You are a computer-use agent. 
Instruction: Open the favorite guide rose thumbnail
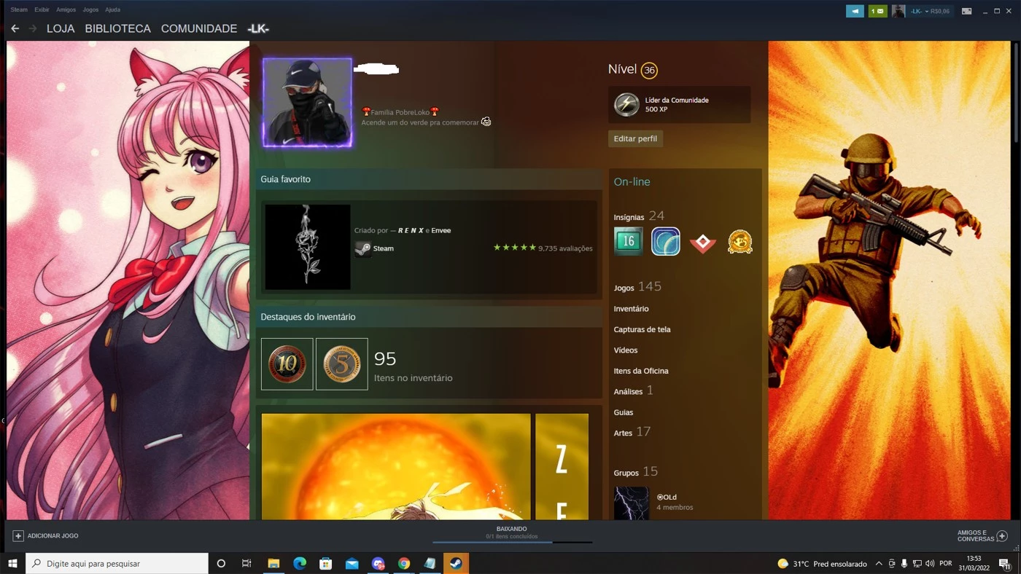(x=308, y=247)
